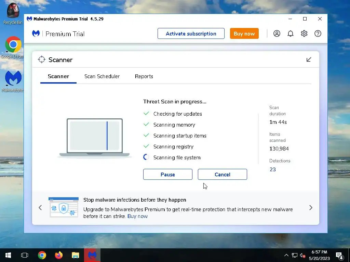
Task: Open File Explorer from taskbar
Action: [76, 255]
